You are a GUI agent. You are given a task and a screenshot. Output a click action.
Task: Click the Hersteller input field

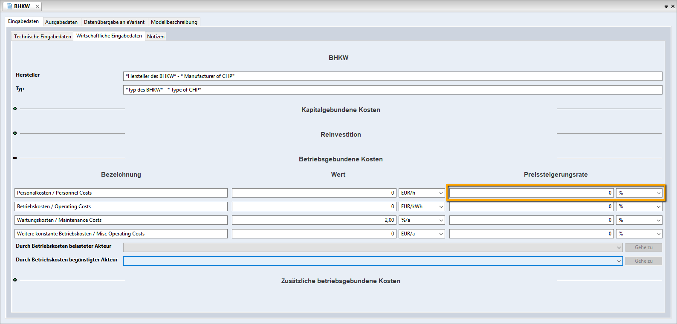[392, 76]
